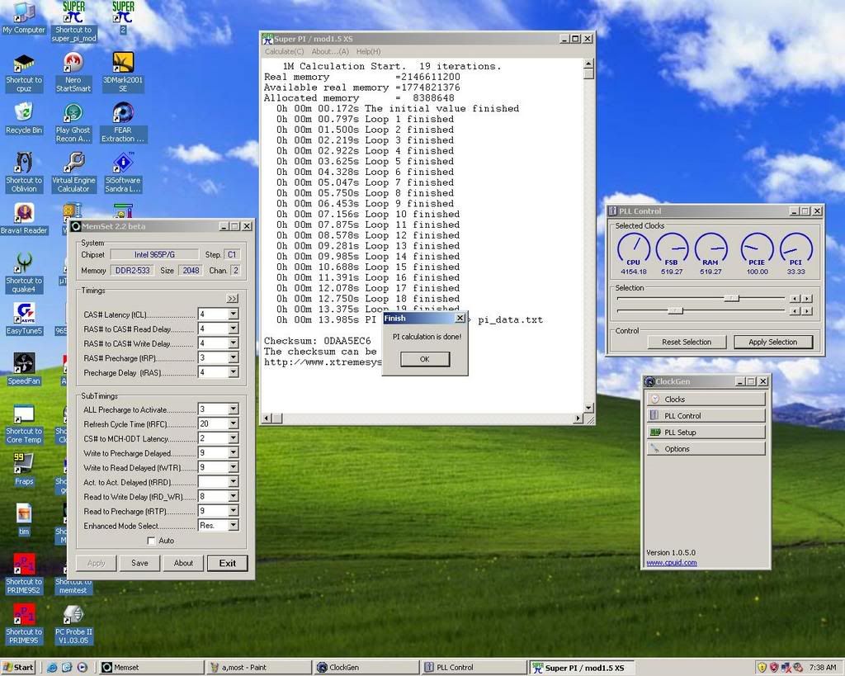The image size is (845, 676).
Task: Open the www.cpuid.com link in ClockGen
Action: [671, 563]
